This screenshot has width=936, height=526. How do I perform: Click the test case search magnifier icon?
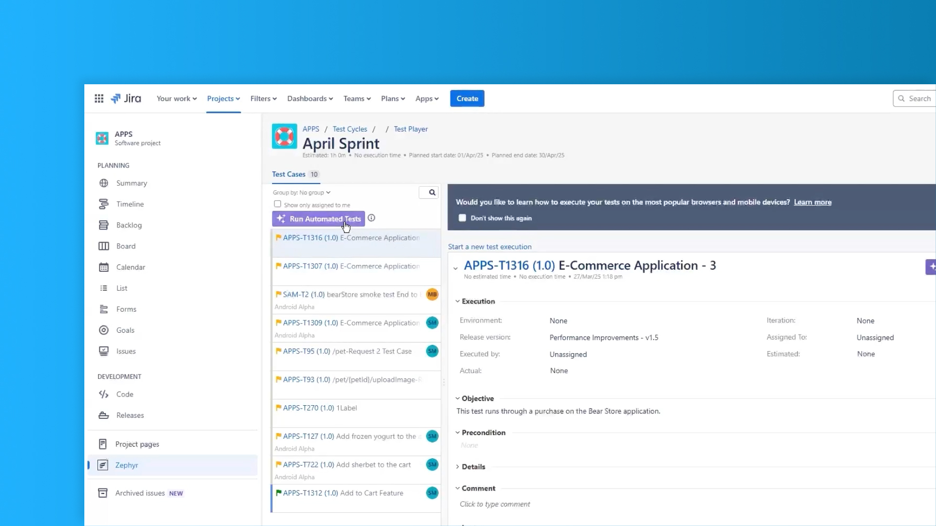(432, 192)
